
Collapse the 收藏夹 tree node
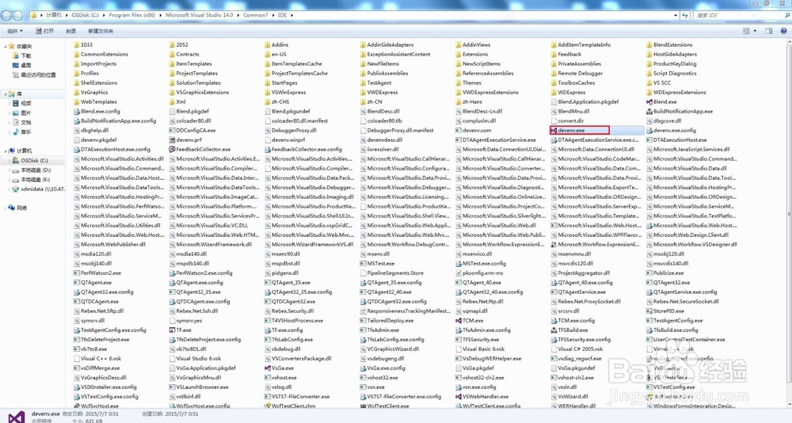click(x=6, y=46)
